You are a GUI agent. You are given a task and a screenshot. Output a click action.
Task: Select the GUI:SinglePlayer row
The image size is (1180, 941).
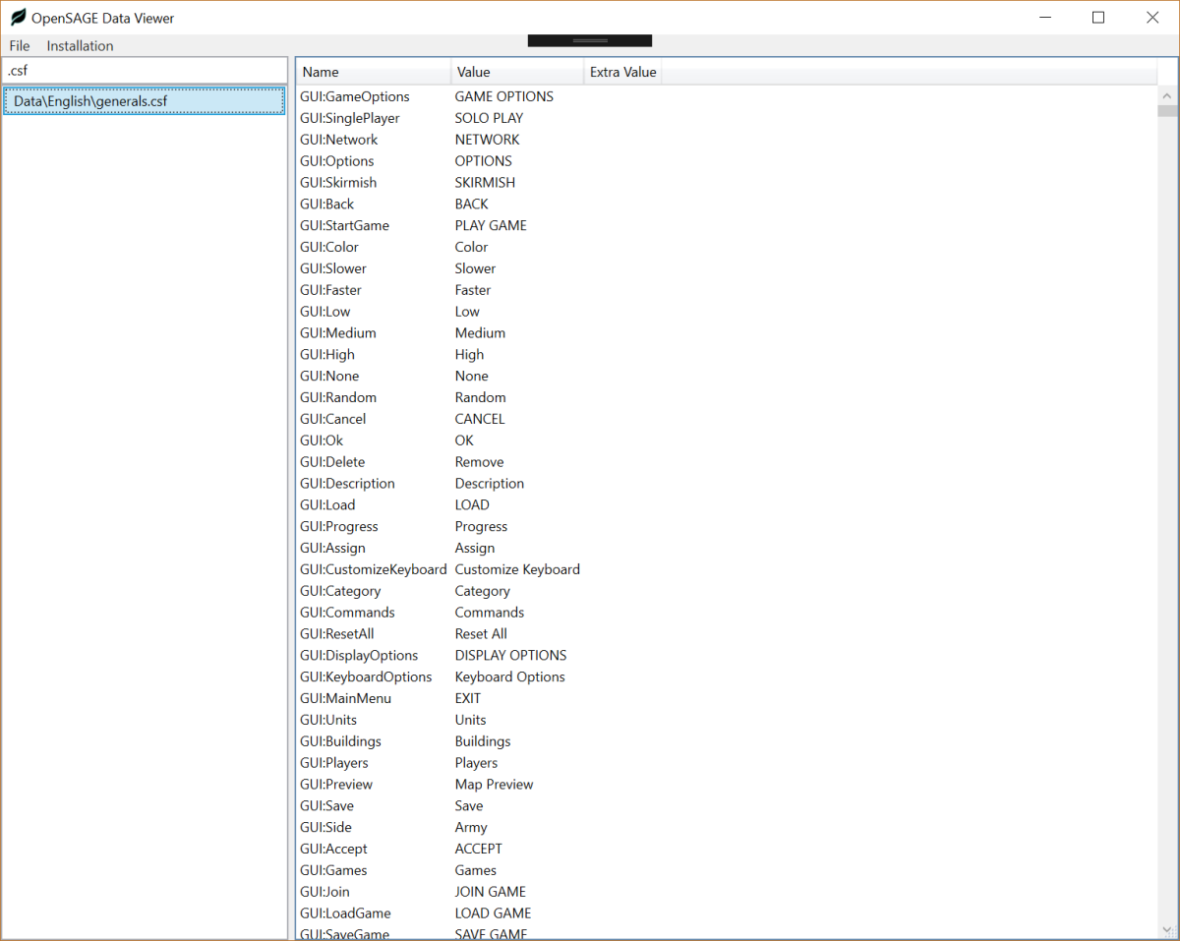coord(728,118)
